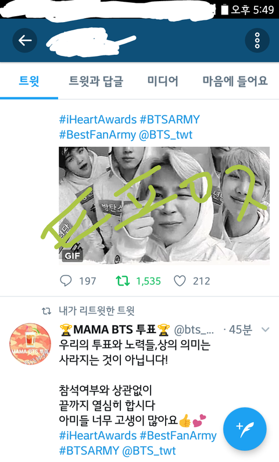Open the 마음에 들어요 tab
Viewport: 279px width, 462px height.
[x=235, y=81]
